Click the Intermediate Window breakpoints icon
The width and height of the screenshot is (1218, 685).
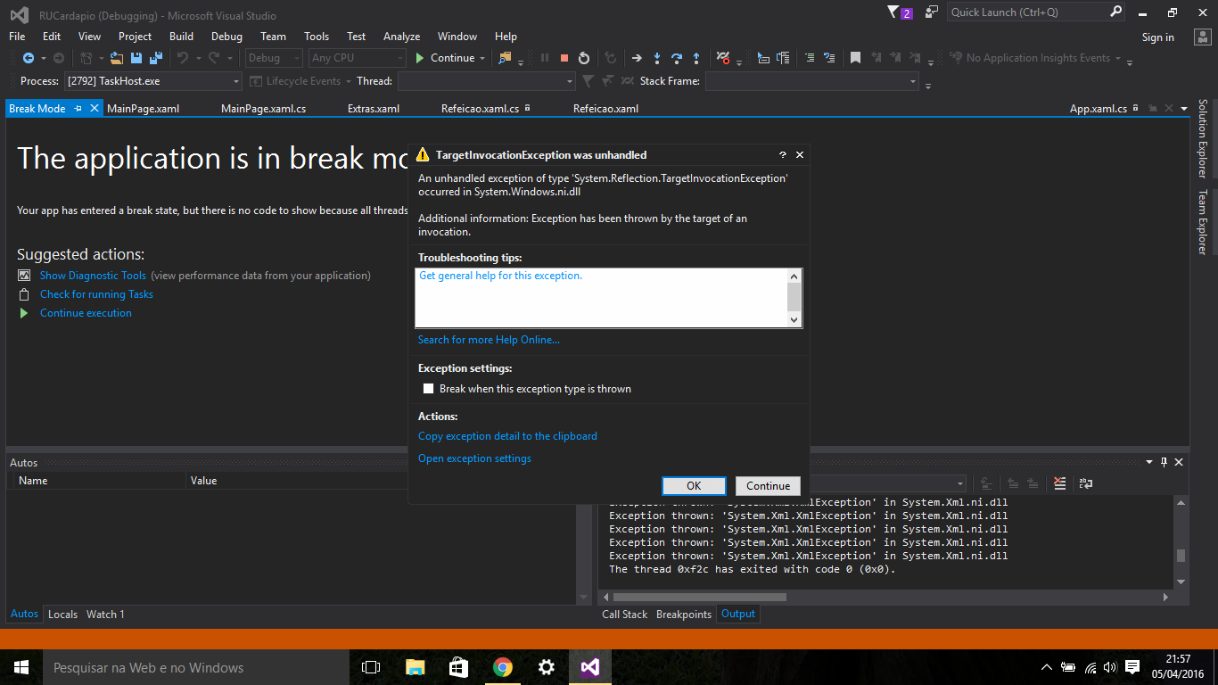pos(723,58)
